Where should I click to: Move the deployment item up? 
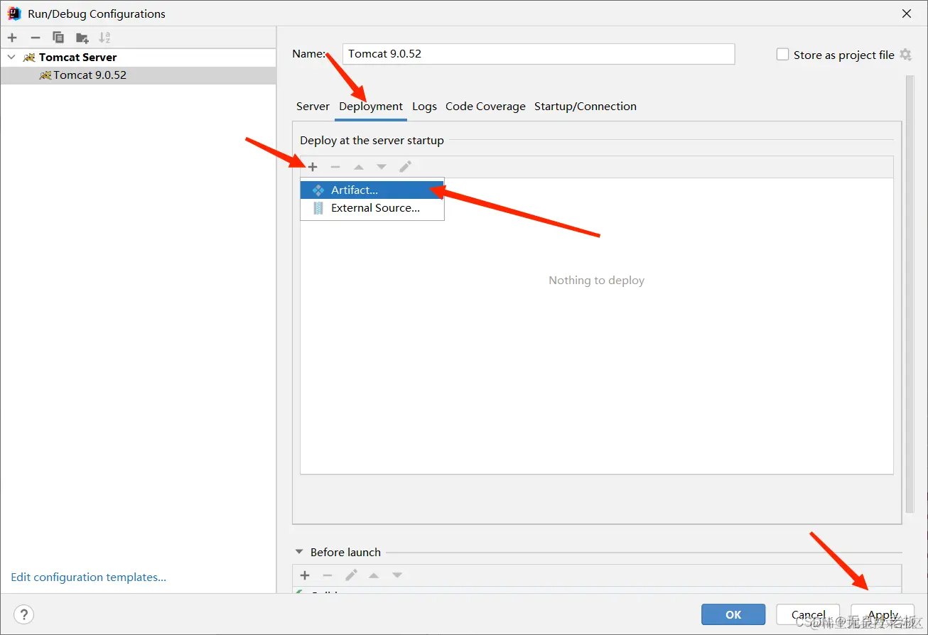click(359, 167)
